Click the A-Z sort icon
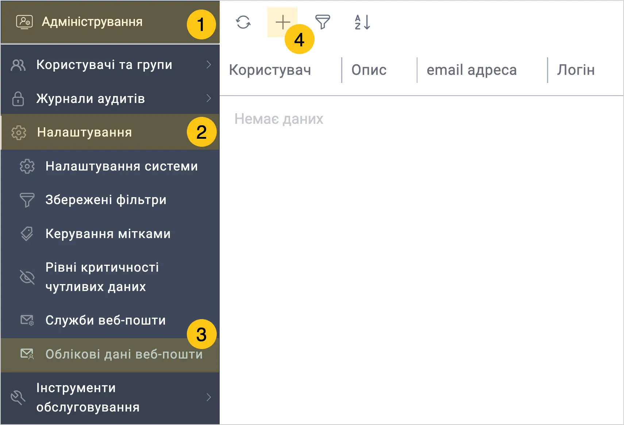This screenshot has height=425, width=624. 362,22
